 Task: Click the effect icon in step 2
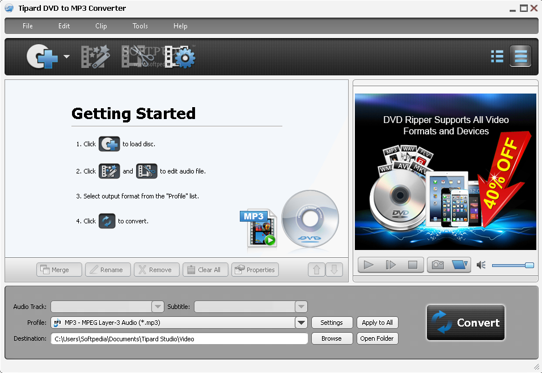point(109,171)
